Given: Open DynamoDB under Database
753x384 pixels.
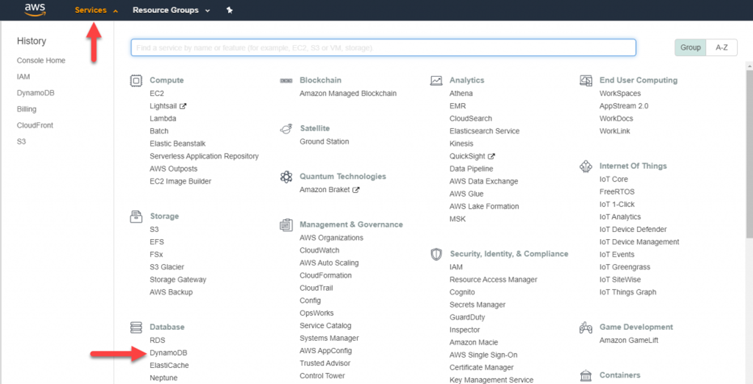Looking at the screenshot, I should 168,353.
